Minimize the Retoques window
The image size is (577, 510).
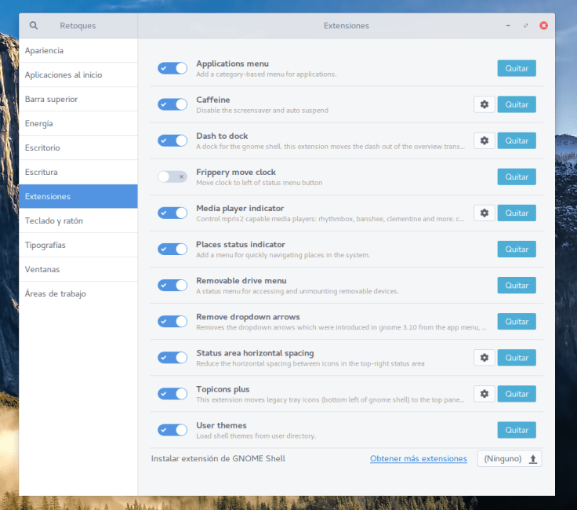tap(508, 25)
